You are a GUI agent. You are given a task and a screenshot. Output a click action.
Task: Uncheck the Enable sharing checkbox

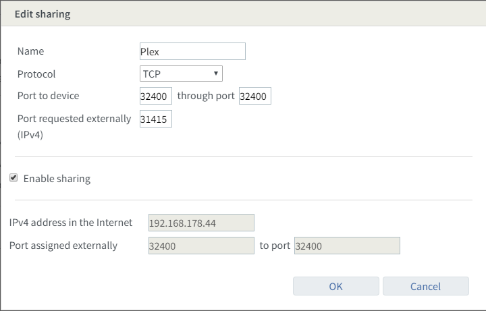(13, 178)
